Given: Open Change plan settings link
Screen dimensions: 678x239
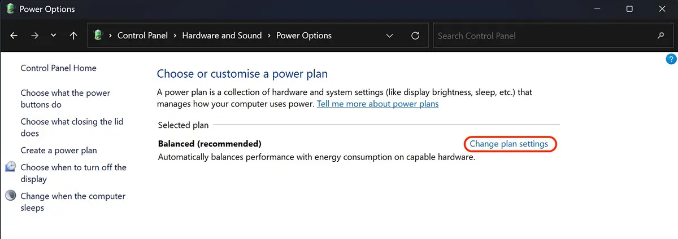Looking at the screenshot, I should [509, 144].
